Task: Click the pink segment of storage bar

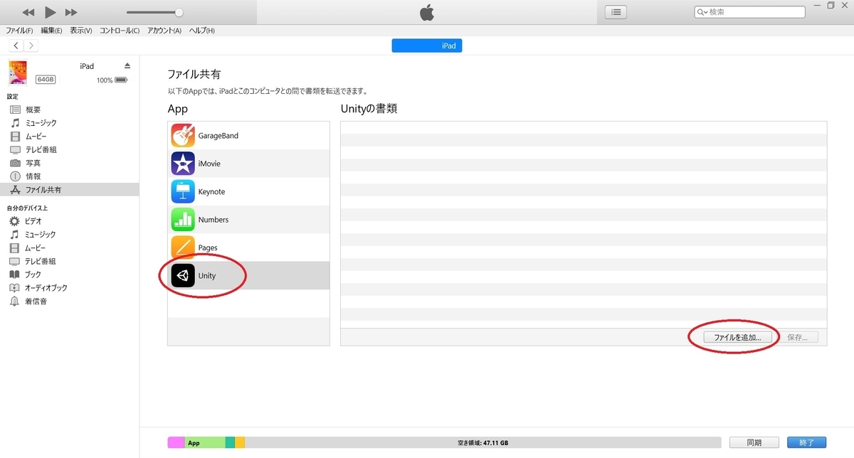Action: pos(176,442)
